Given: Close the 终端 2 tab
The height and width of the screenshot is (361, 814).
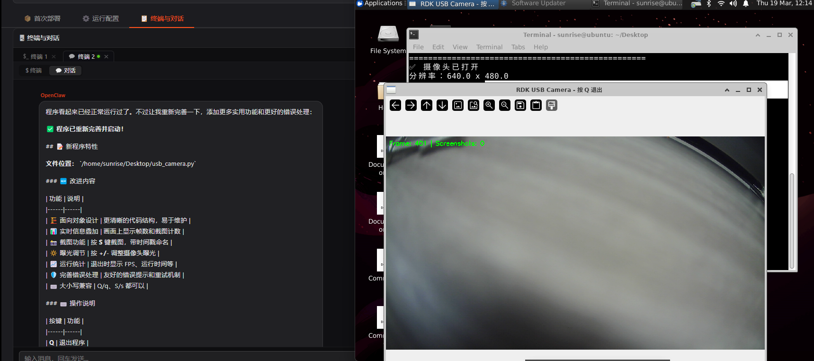Looking at the screenshot, I should 107,56.
